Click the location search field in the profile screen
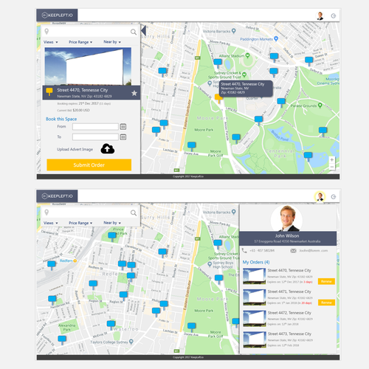 (90, 213)
